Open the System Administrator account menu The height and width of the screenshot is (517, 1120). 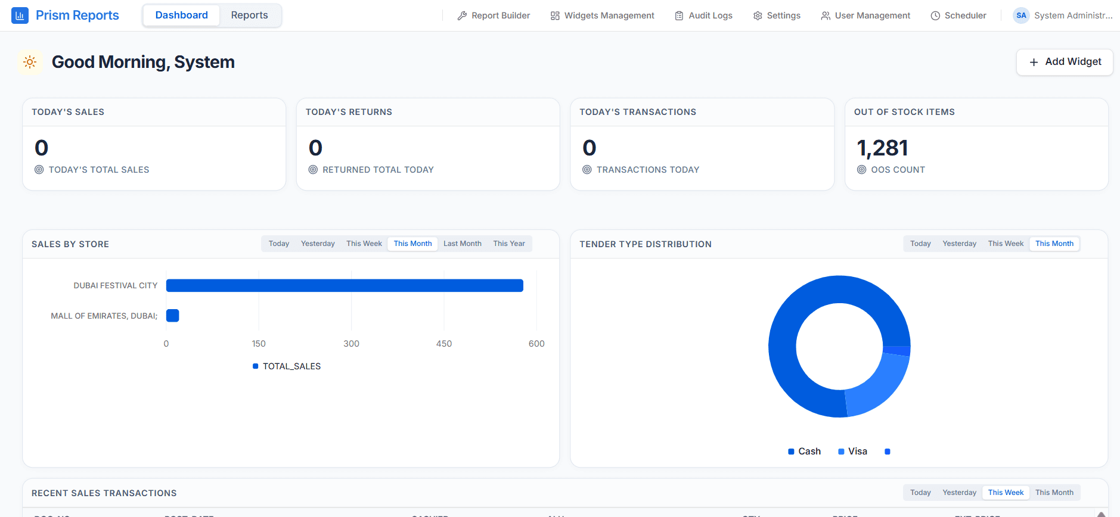(1063, 15)
